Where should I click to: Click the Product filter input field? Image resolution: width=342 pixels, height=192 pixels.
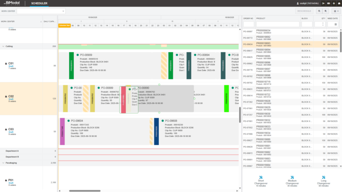point(277,24)
